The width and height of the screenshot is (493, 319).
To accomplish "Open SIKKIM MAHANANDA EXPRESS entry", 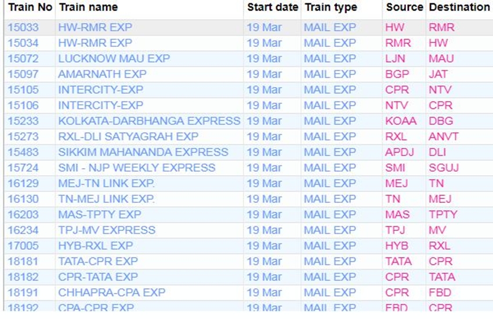I will coord(143,152).
